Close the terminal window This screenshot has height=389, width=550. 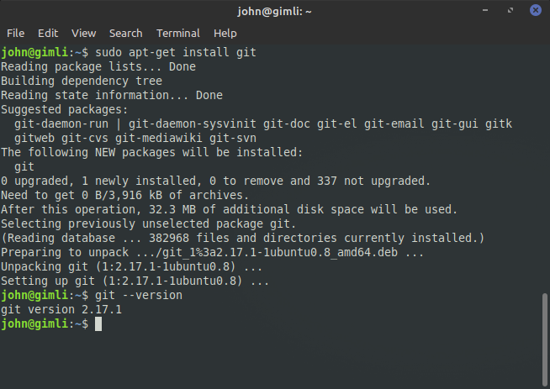[x=535, y=10]
